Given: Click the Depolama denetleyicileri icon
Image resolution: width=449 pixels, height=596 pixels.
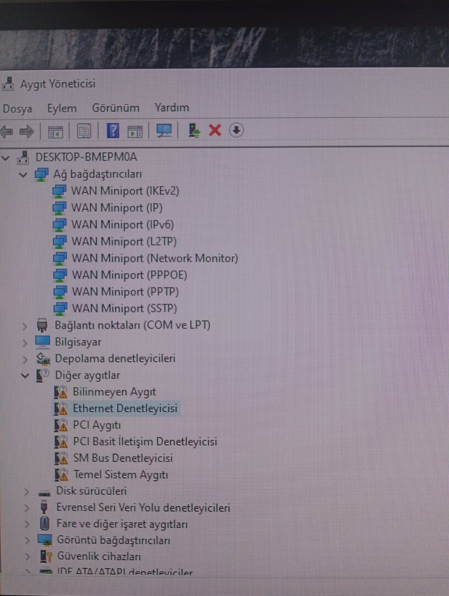Looking at the screenshot, I should click(43, 359).
